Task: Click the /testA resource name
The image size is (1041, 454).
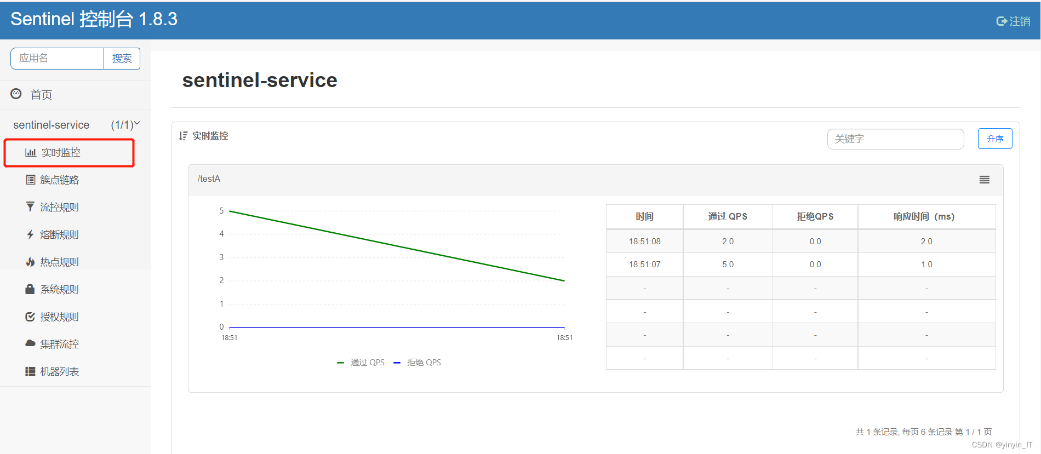Action: (x=209, y=179)
